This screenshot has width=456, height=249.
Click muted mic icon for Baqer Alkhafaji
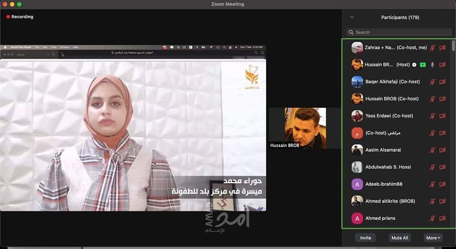tap(432, 82)
